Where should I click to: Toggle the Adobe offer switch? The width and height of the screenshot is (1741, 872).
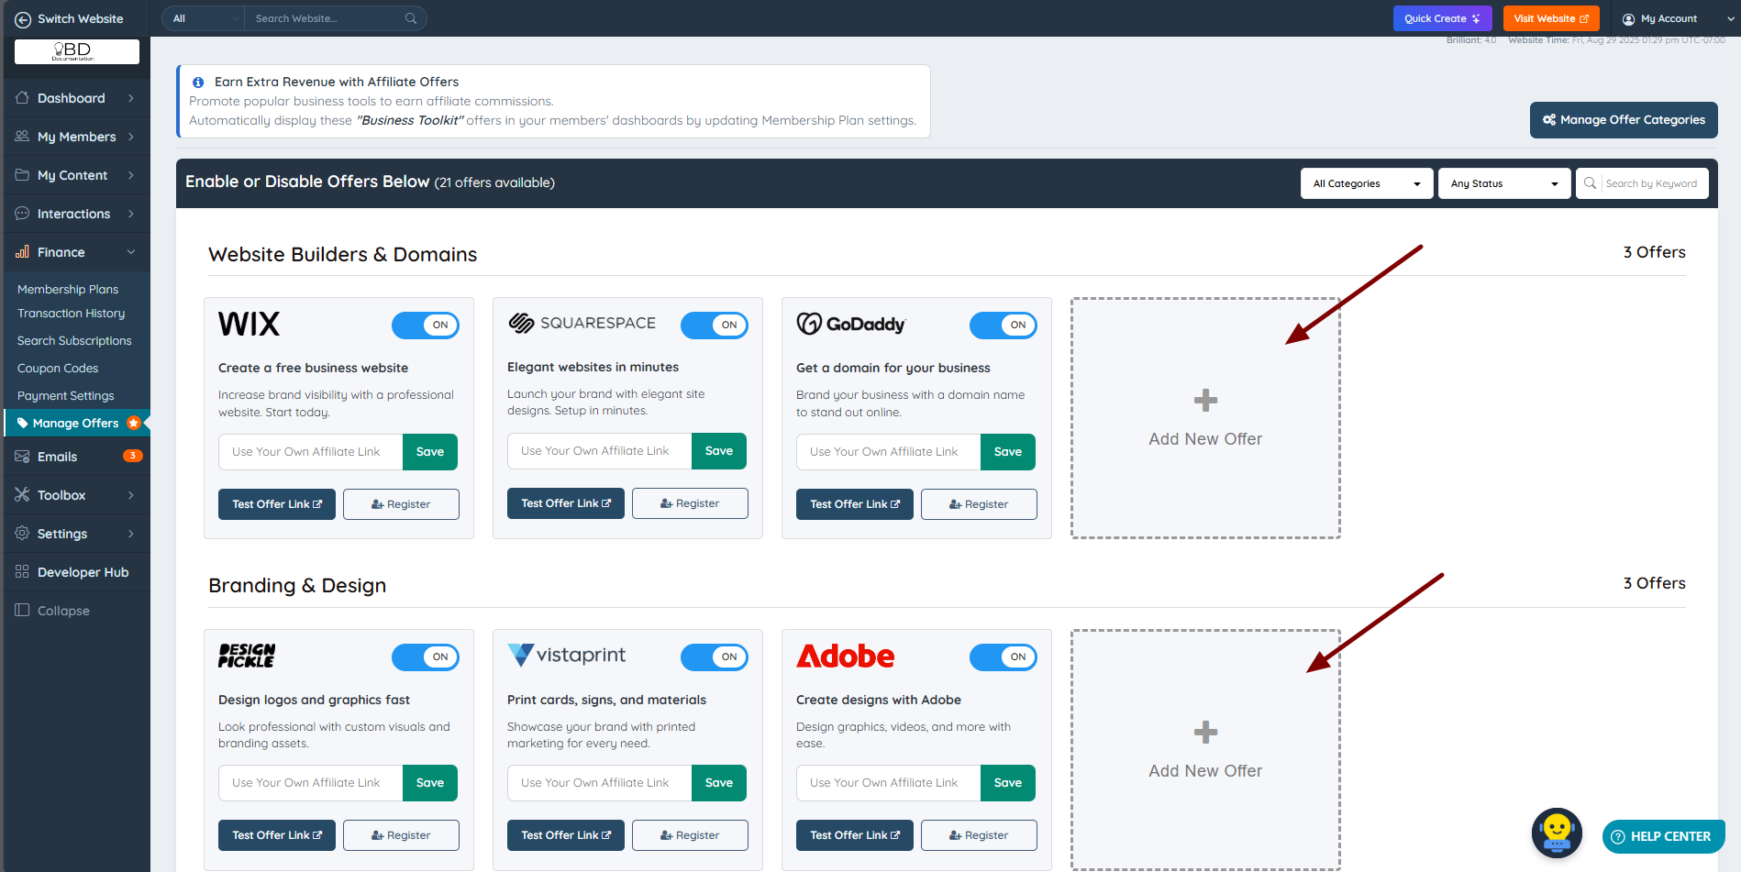coord(1004,657)
